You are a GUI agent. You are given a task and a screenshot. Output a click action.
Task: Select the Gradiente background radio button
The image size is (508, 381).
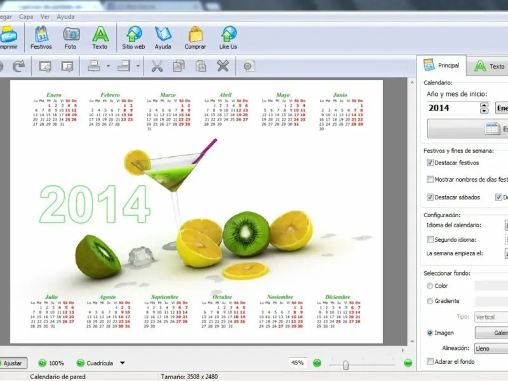pos(430,301)
